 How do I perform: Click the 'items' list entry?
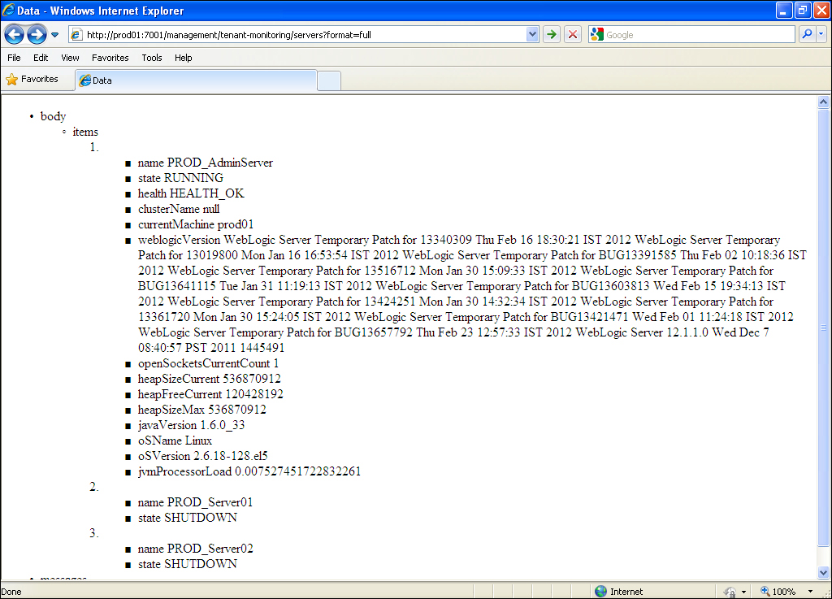[85, 132]
